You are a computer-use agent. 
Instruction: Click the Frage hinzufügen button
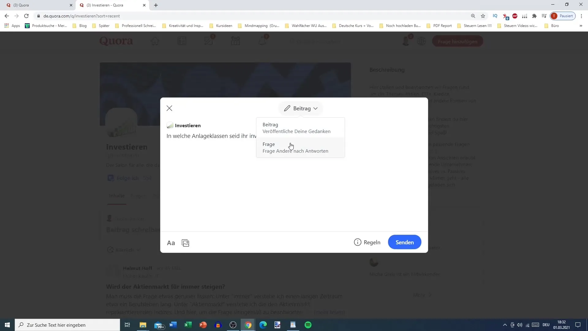[x=458, y=41]
